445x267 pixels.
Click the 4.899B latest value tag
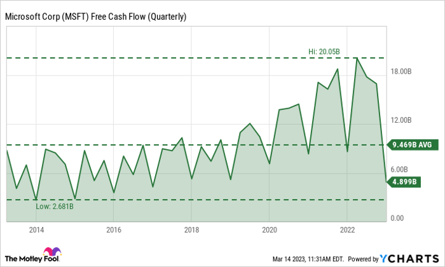click(404, 182)
